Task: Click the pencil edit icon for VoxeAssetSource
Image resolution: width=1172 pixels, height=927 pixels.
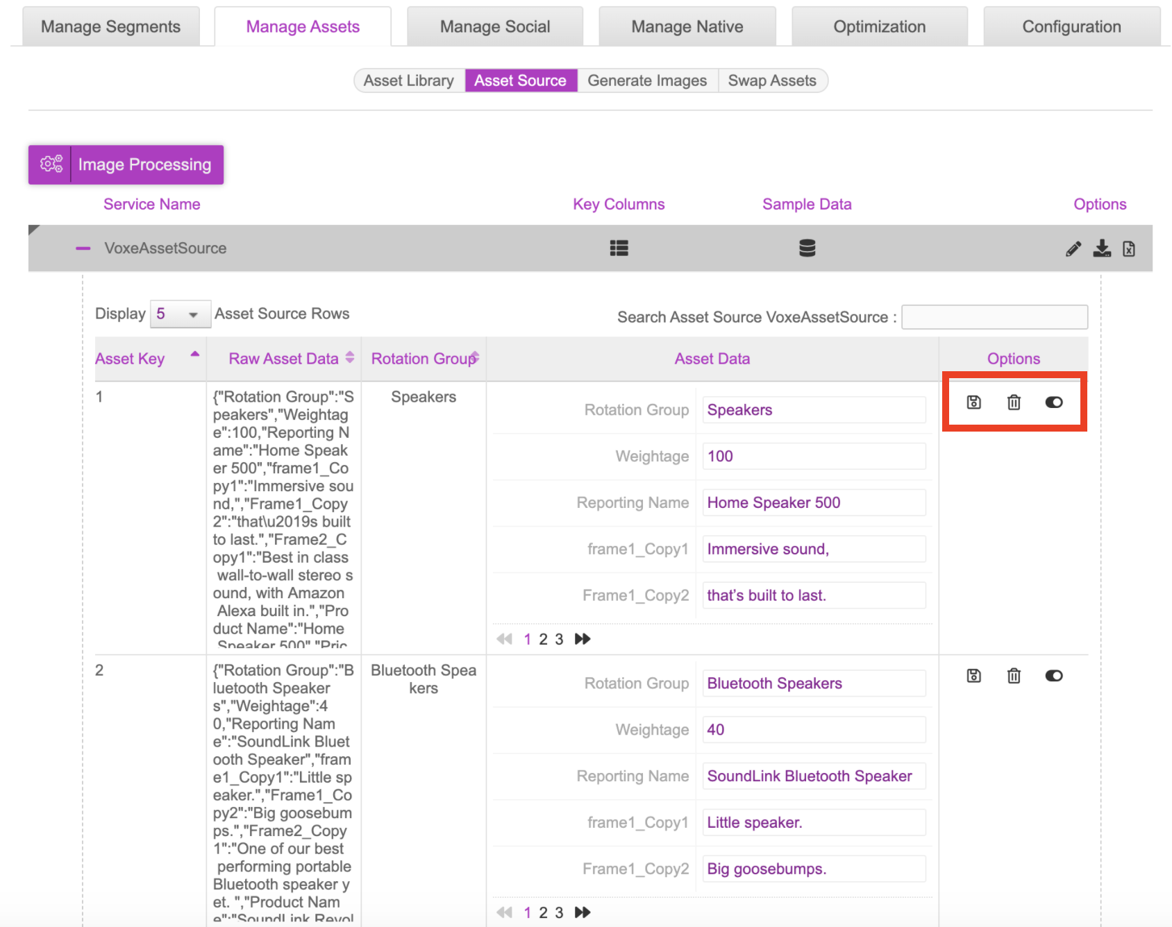Action: coord(1073,249)
